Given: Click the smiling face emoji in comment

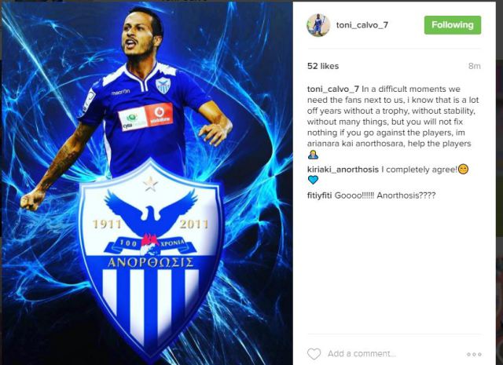Looking at the screenshot, I should tap(463, 169).
